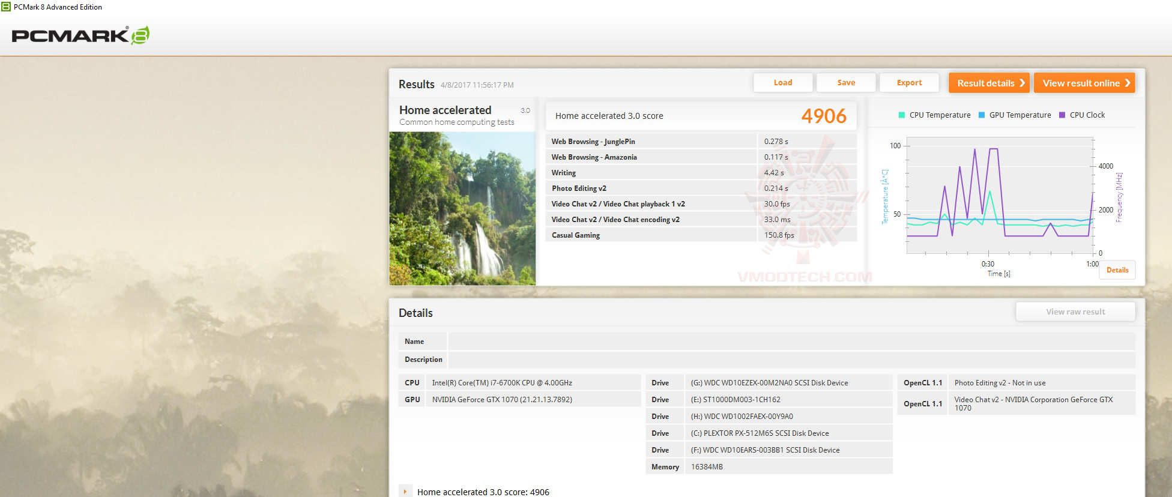The height and width of the screenshot is (497, 1172).
Task: Click the 30.0 fps result value
Action: (x=777, y=204)
